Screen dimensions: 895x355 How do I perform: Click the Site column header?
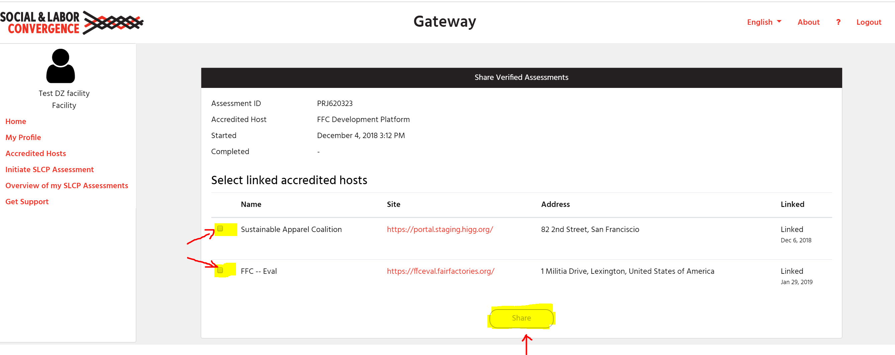(393, 204)
